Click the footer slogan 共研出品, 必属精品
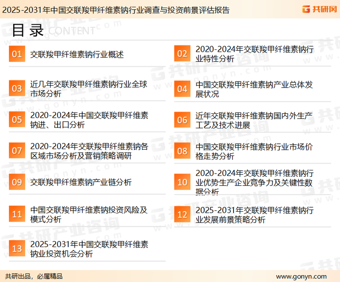The height and width of the screenshot is (282, 340). pyautogui.click(x=34, y=276)
